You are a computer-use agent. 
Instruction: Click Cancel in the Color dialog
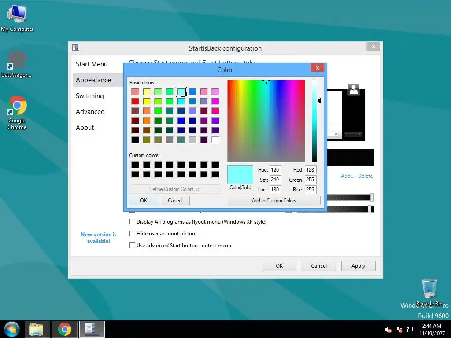(x=175, y=200)
